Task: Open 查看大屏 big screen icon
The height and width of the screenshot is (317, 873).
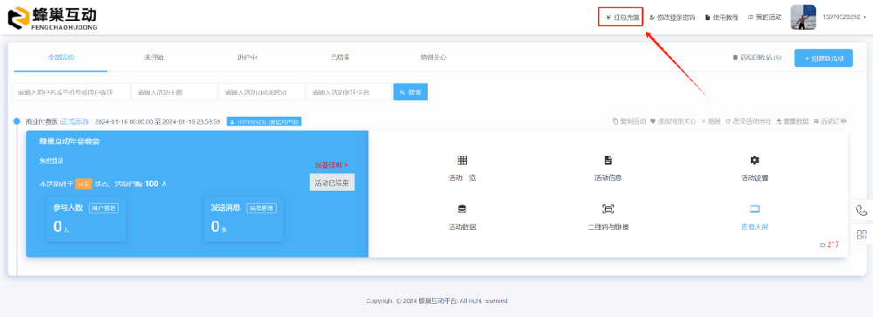Action: click(754, 209)
